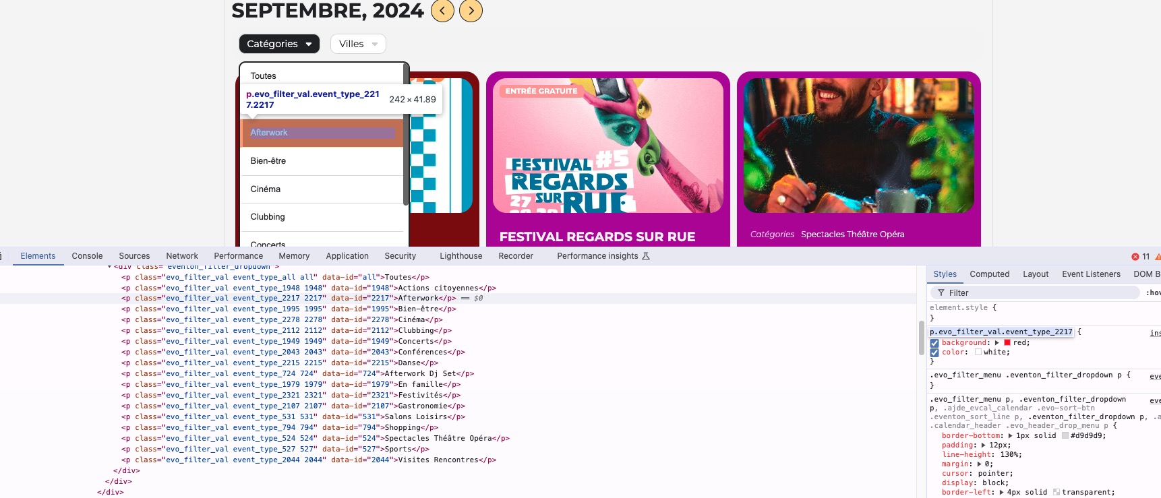Click the p.evo_filter_val.event_type_2217 selector
Image resolution: width=1161 pixels, height=498 pixels.
pos(1001,332)
